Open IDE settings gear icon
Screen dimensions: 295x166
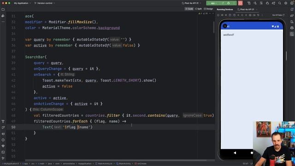pos(286,3)
